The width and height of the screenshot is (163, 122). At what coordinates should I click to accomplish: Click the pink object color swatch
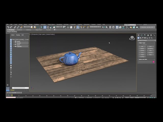point(153,62)
